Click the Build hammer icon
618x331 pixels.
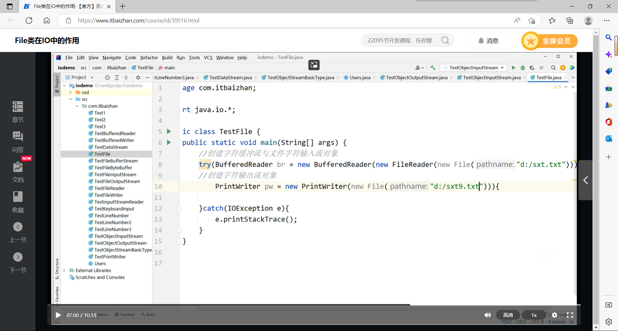tap(433, 68)
